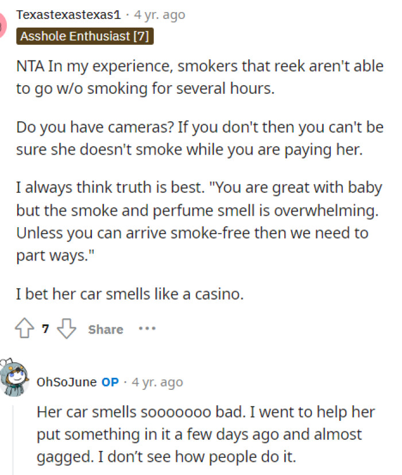Click the OP badge next to OhSoJune

[x=109, y=381]
